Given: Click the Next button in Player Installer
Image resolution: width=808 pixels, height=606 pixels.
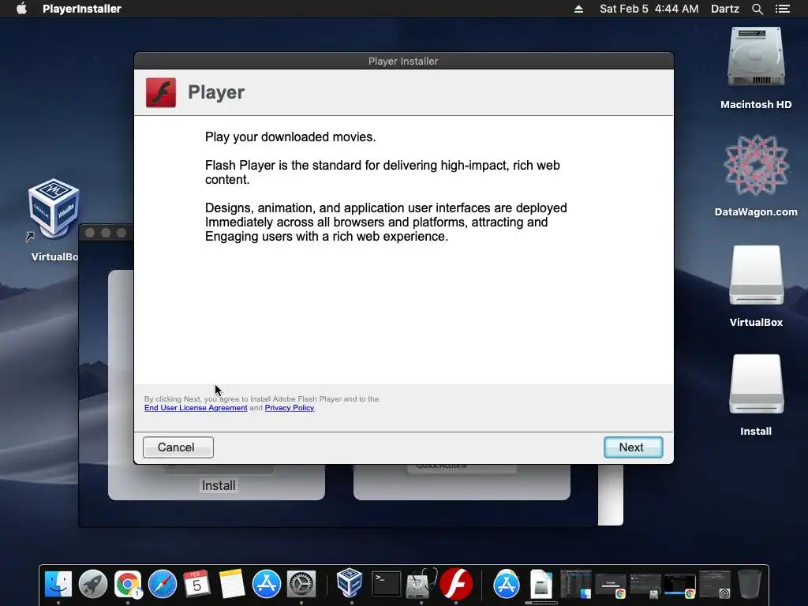Looking at the screenshot, I should [634, 447].
